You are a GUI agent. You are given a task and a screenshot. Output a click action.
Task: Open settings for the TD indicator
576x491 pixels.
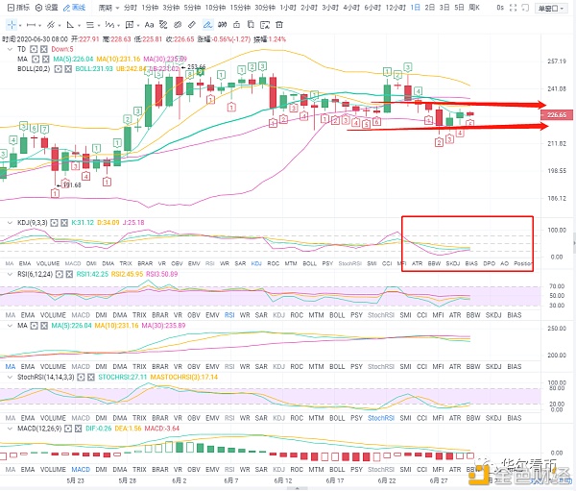34,49
